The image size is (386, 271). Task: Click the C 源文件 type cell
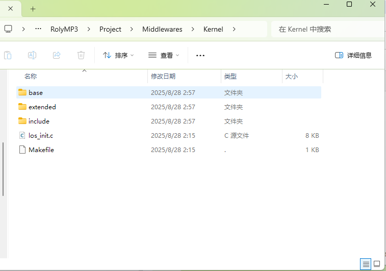237,136
